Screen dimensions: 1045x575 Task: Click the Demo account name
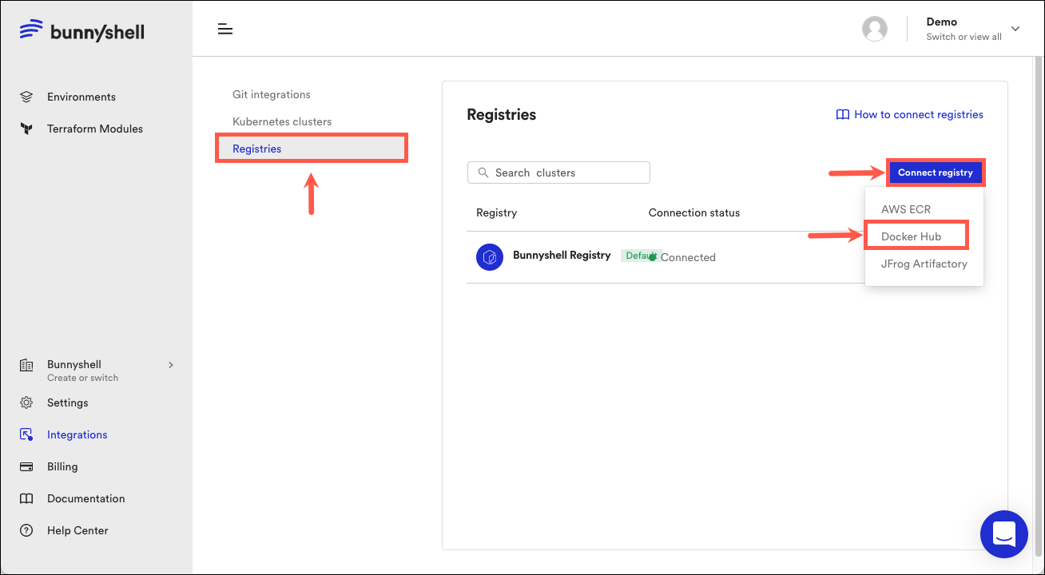tap(941, 22)
